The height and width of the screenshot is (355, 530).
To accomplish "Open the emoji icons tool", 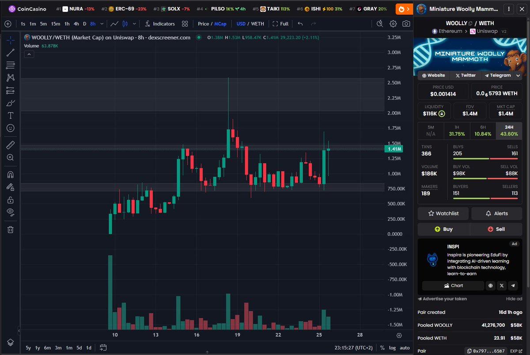I will coord(11,128).
